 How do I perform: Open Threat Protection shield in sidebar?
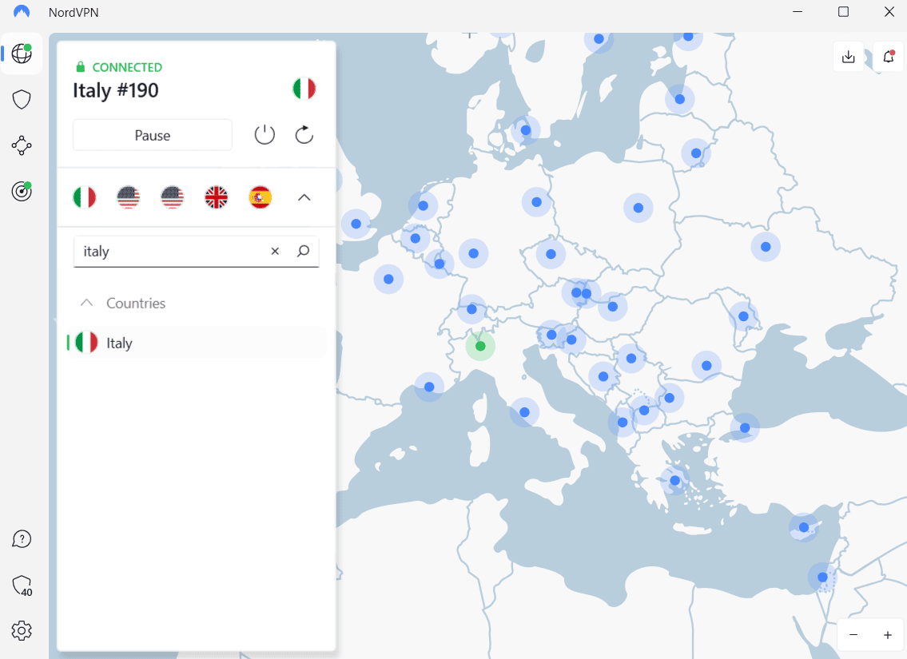[x=22, y=99]
